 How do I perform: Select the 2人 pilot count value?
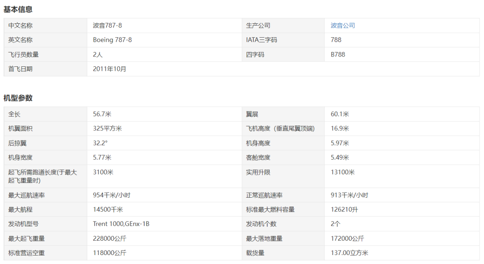tap(98, 55)
